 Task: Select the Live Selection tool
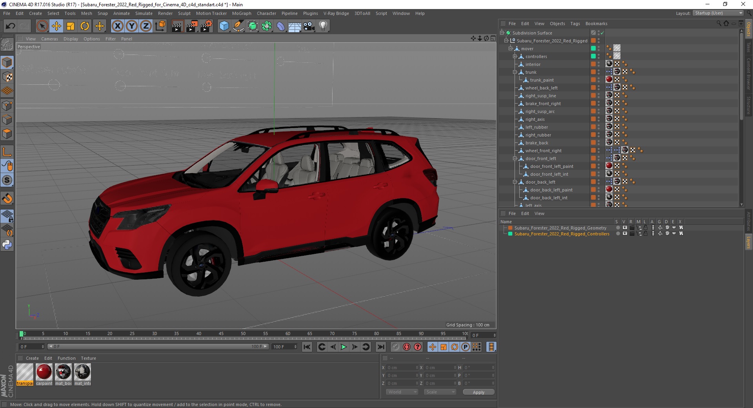tap(42, 26)
